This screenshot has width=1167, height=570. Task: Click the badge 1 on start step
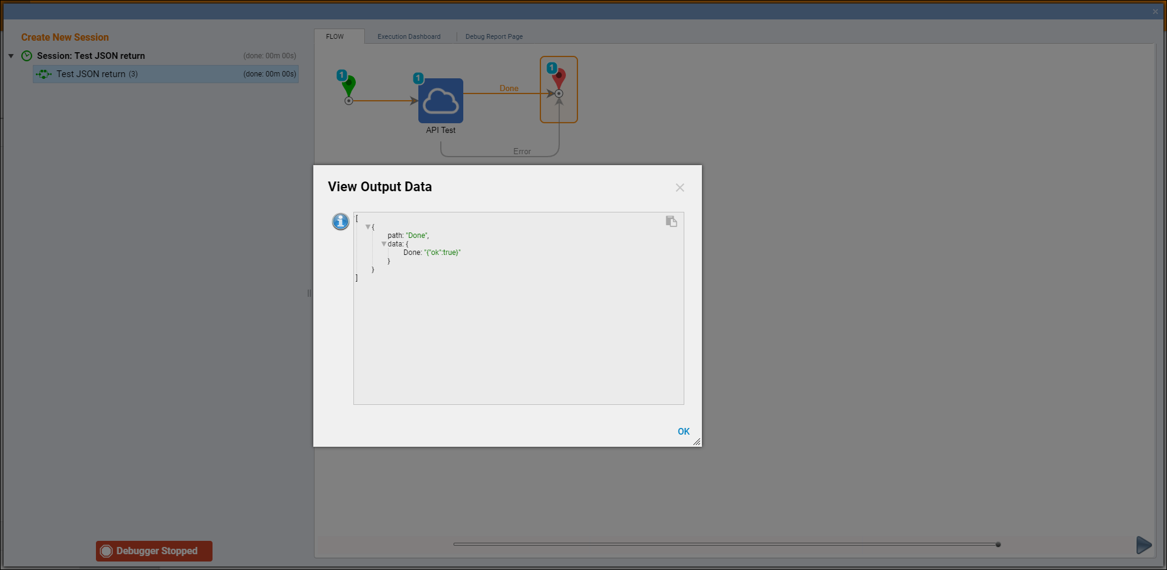point(342,75)
